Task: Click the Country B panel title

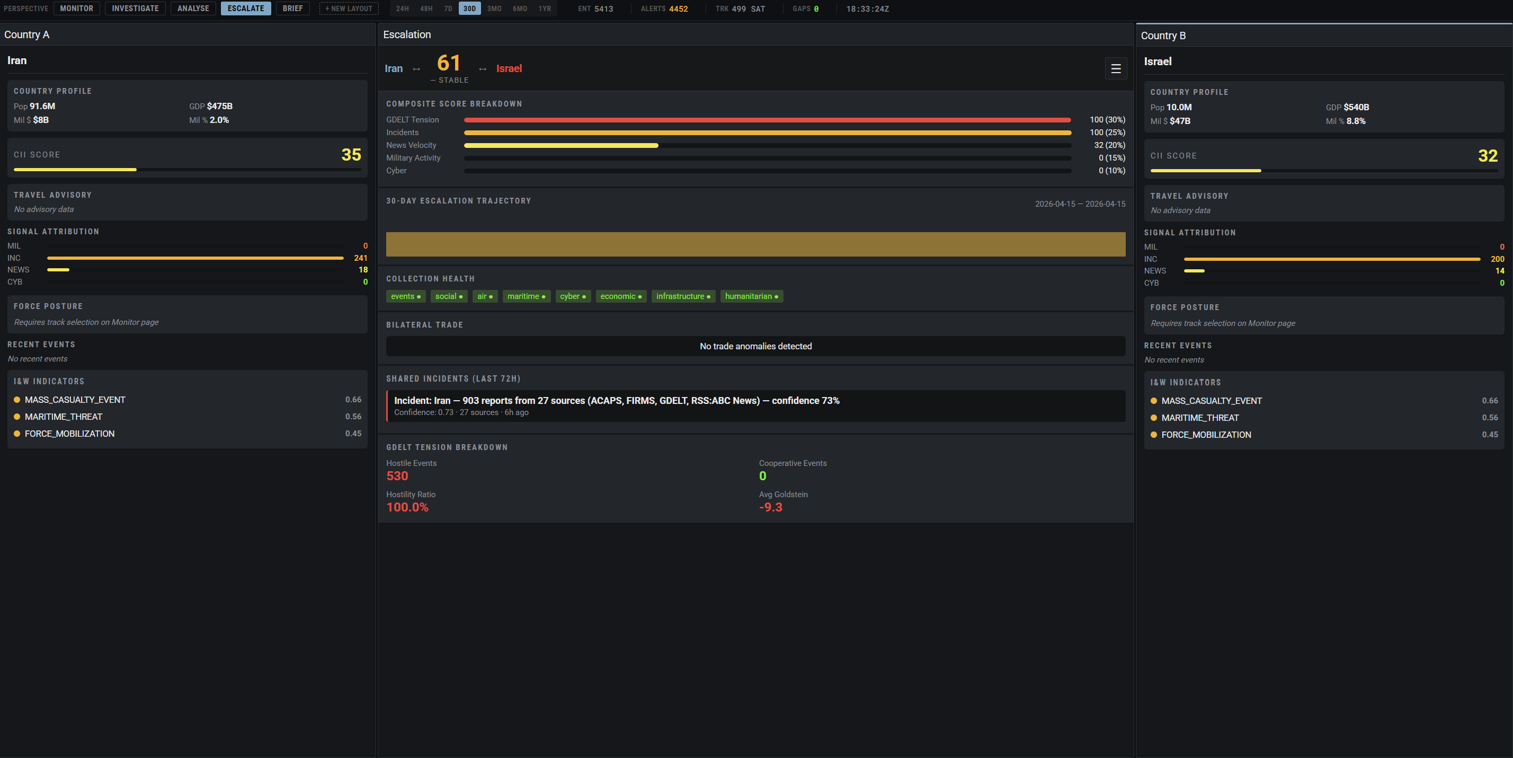Action: point(1163,36)
